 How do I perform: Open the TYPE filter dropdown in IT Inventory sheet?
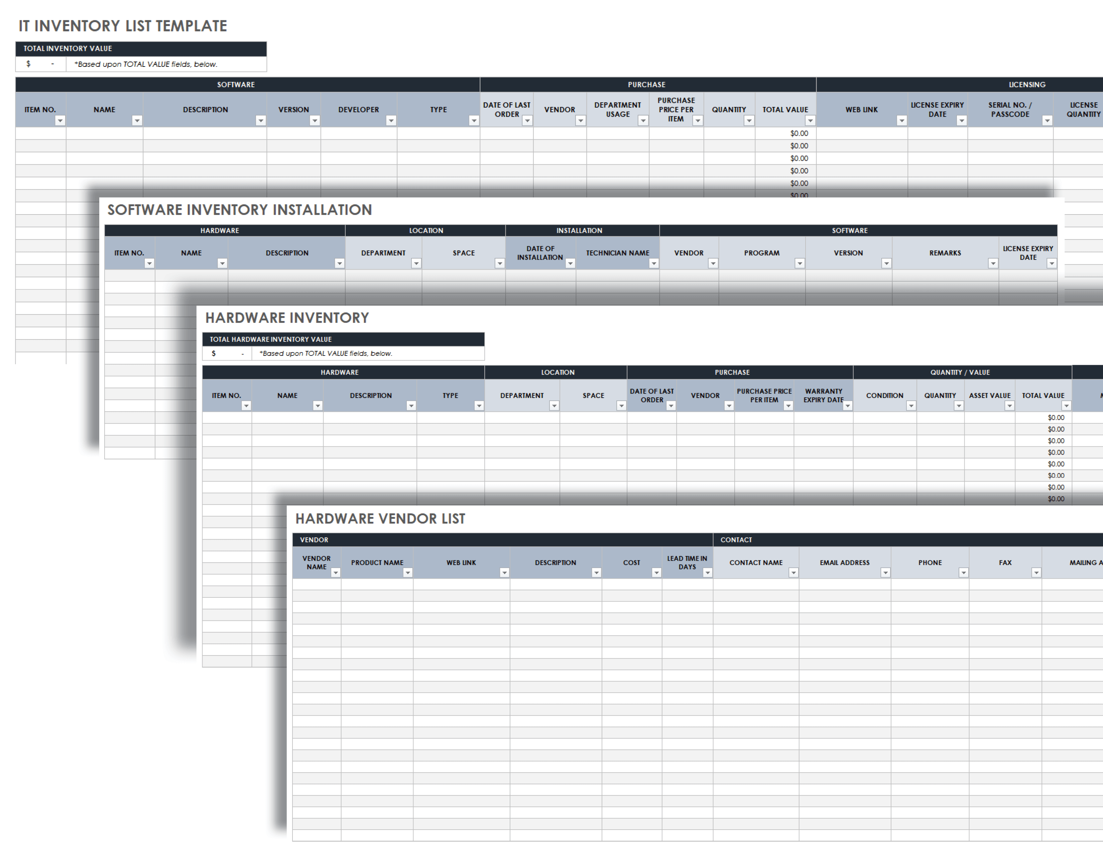pyautogui.click(x=474, y=121)
